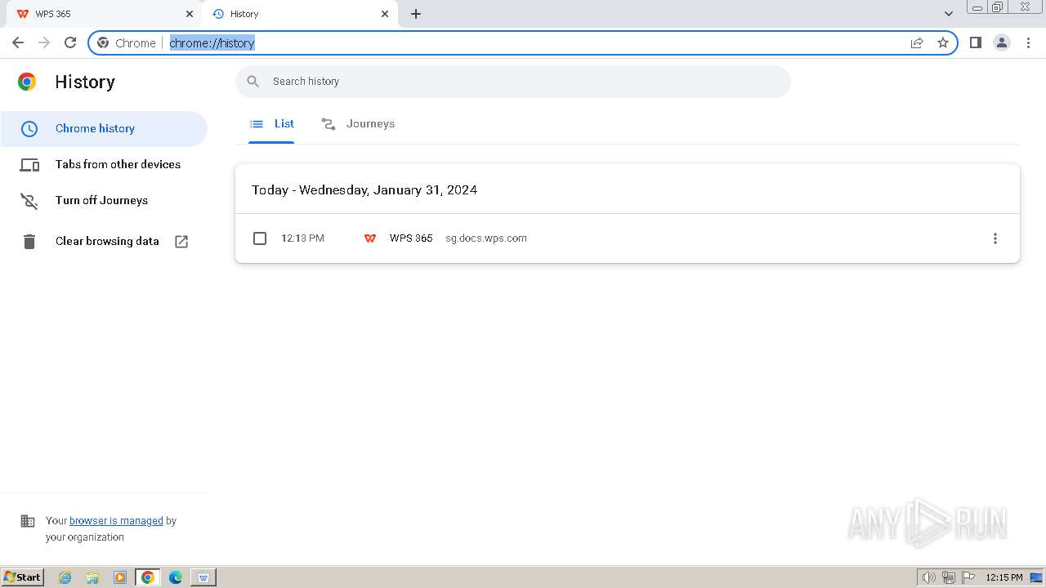Viewport: 1046px width, 588px height.
Task: Click the external link icon beside Clear browsing data
Action: click(x=181, y=241)
